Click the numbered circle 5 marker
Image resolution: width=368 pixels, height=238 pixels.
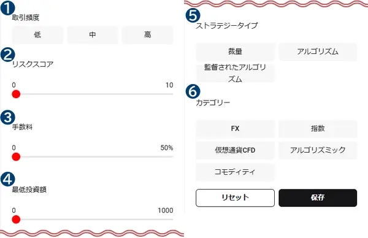click(193, 15)
